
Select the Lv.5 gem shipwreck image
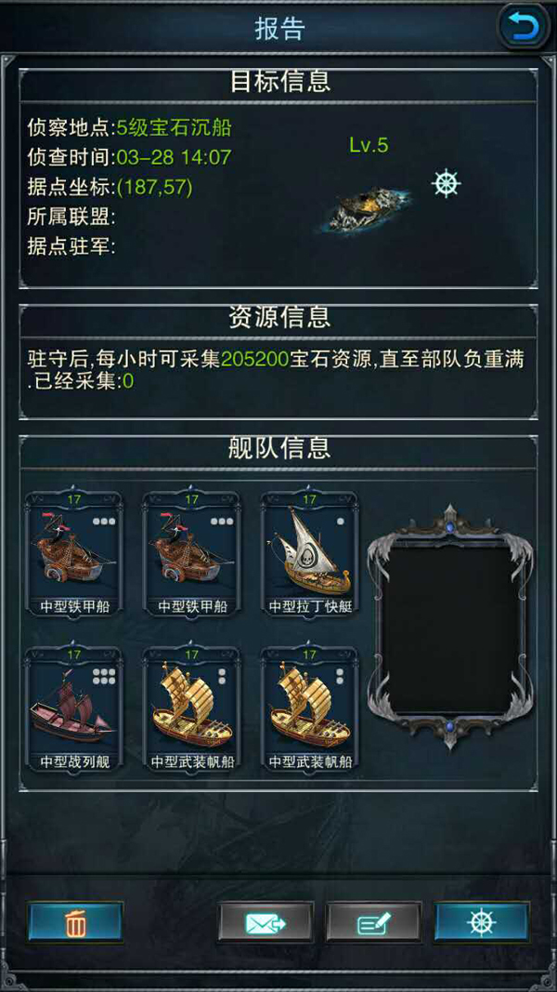tap(369, 207)
